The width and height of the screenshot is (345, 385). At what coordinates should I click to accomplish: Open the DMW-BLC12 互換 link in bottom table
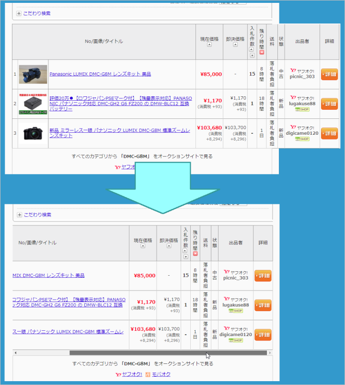[x=69, y=302]
